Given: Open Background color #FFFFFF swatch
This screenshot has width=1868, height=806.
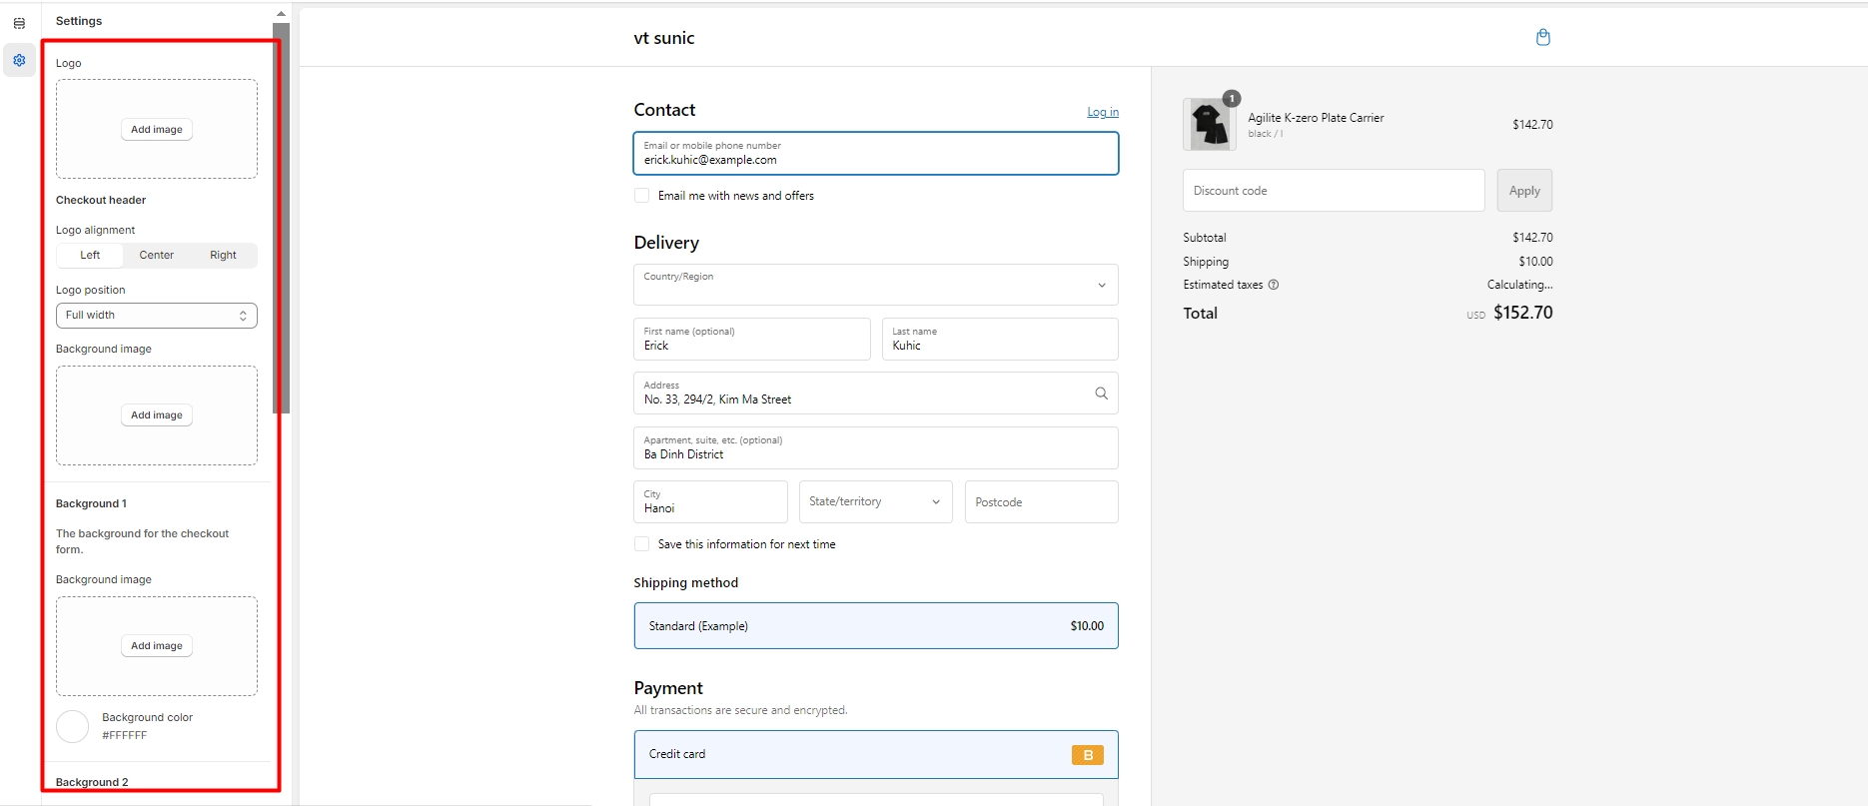Looking at the screenshot, I should coord(73,727).
